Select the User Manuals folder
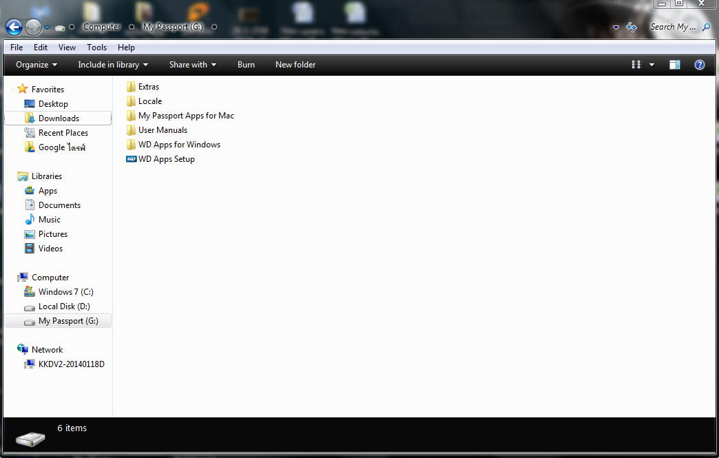This screenshot has height=458, width=719. (163, 129)
